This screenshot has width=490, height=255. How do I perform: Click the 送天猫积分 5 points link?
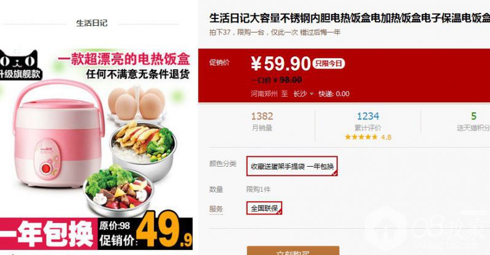[473, 121]
